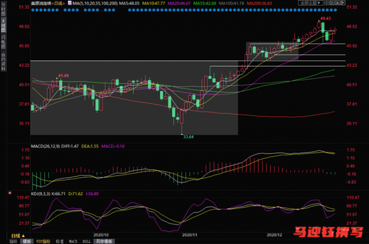Viewport: 369px width, 244px height.
Task: Click the 33.64 low price marker
Action: 189,137
